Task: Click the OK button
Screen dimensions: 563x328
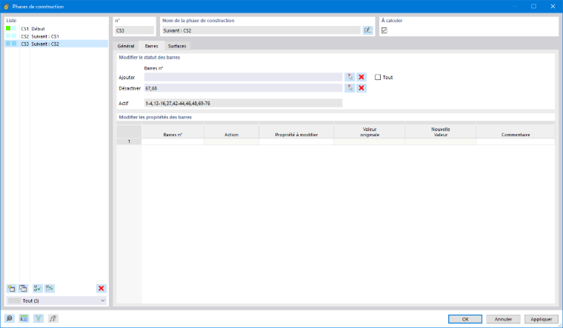Action: click(x=465, y=319)
